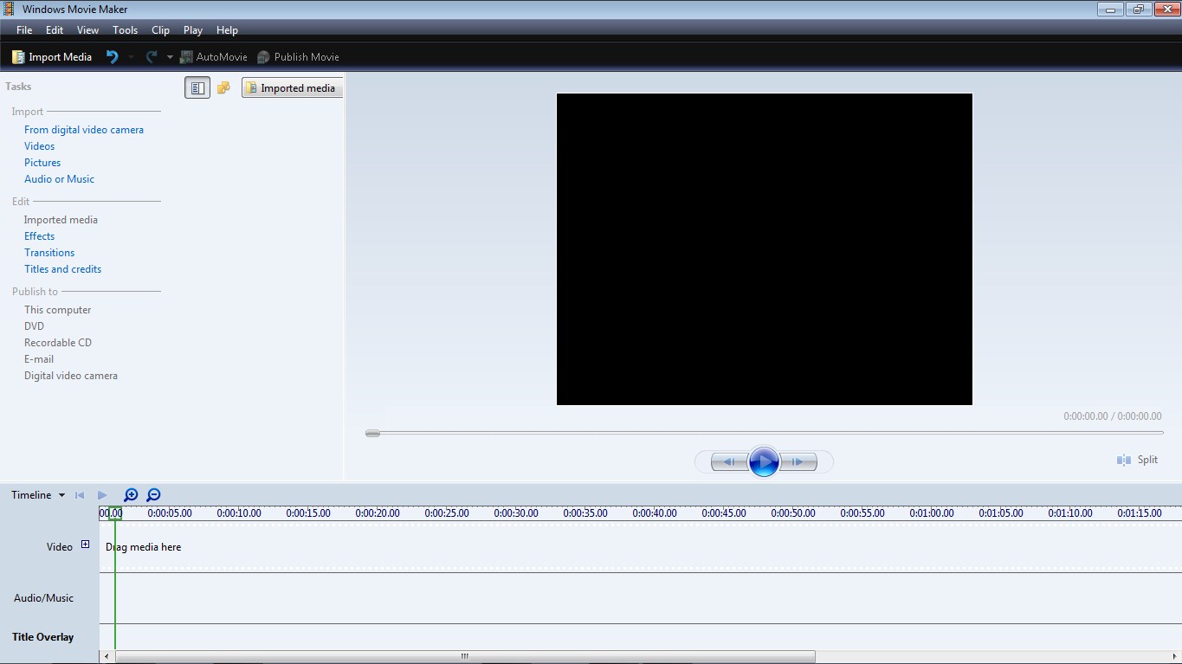Click the timeline horizontal scrollbar thumb
Viewport: 1182px width, 664px height.
click(465, 656)
